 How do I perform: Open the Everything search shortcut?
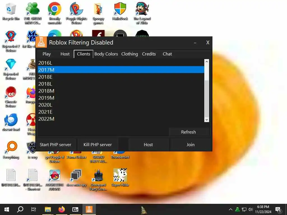point(11,150)
